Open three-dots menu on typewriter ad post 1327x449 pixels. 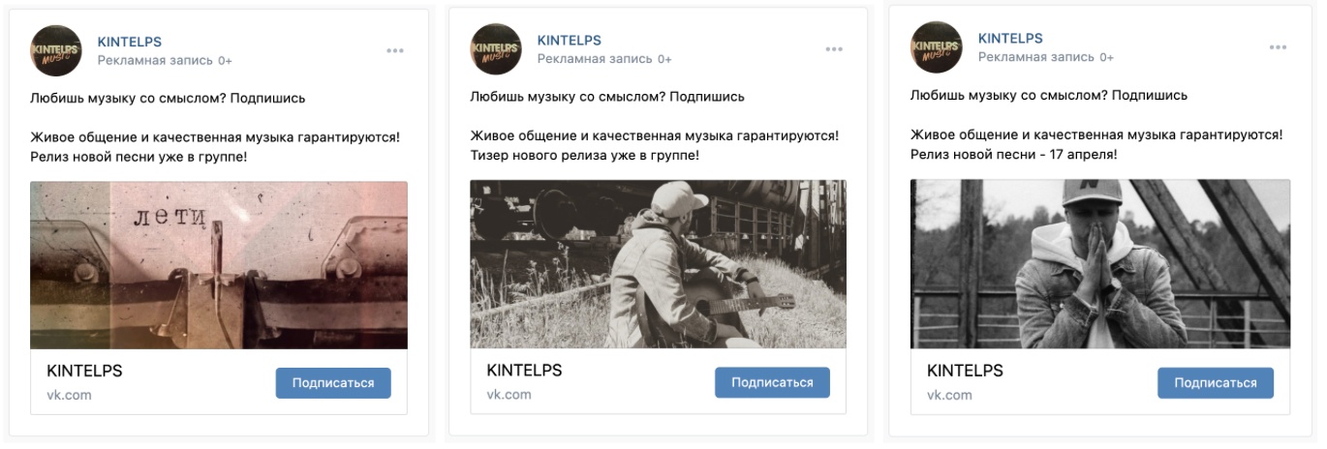coord(395,49)
